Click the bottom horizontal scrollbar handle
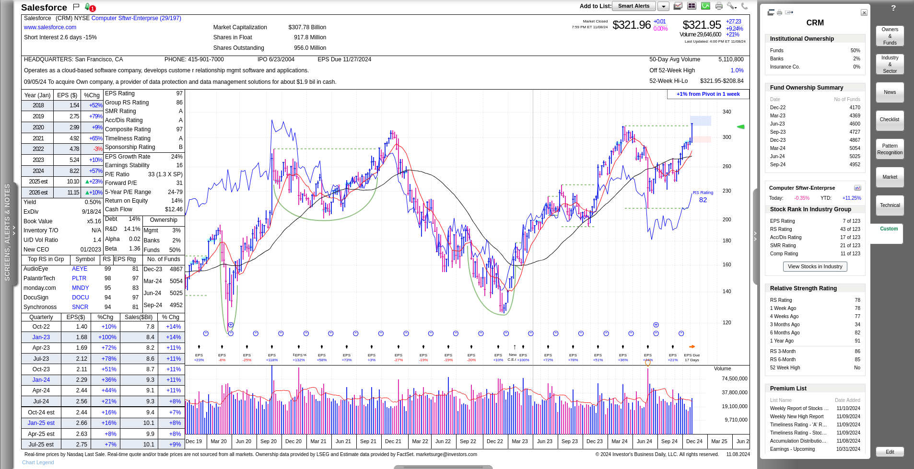The height and width of the screenshot is (469, 914). (443, 467)
